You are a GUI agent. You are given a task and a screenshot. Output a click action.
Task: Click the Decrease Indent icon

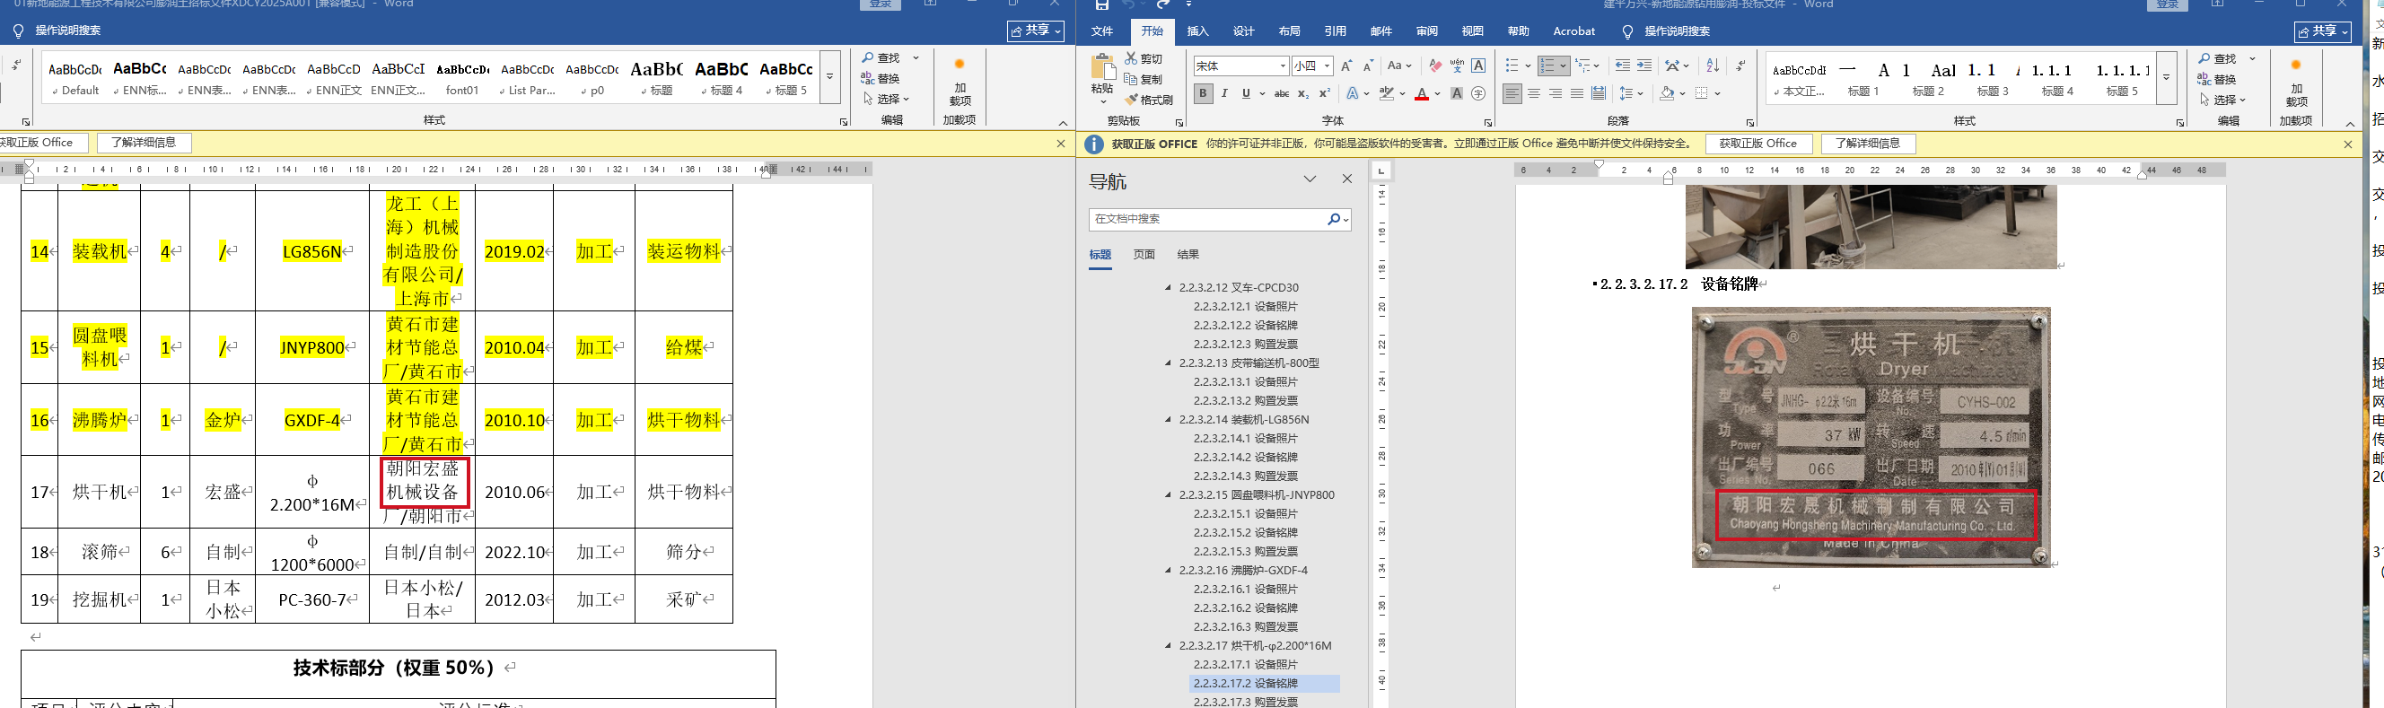(x=1622, y=66)
